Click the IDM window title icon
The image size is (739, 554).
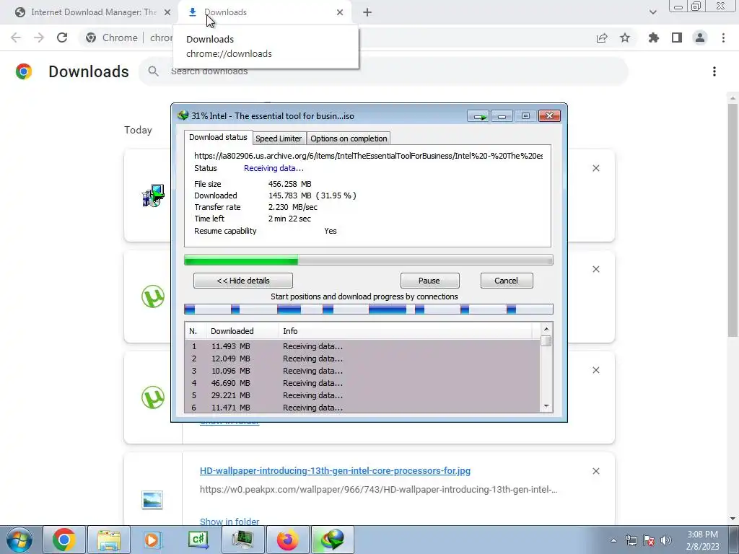(183, 115)
